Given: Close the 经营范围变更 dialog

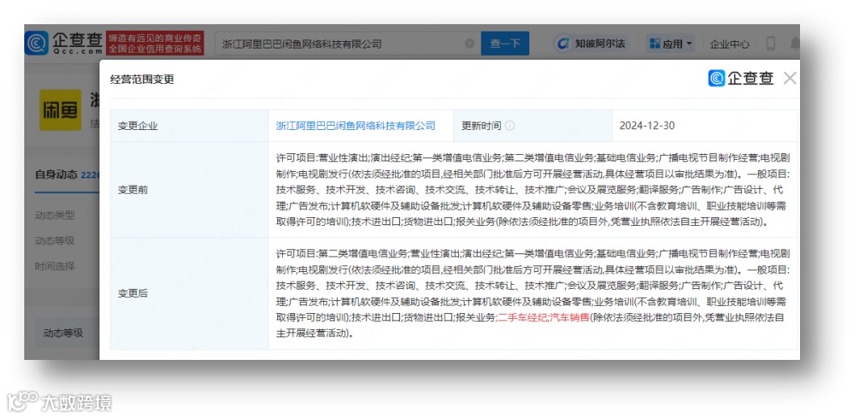Looking at the screenshot, I should click(790, 78).
